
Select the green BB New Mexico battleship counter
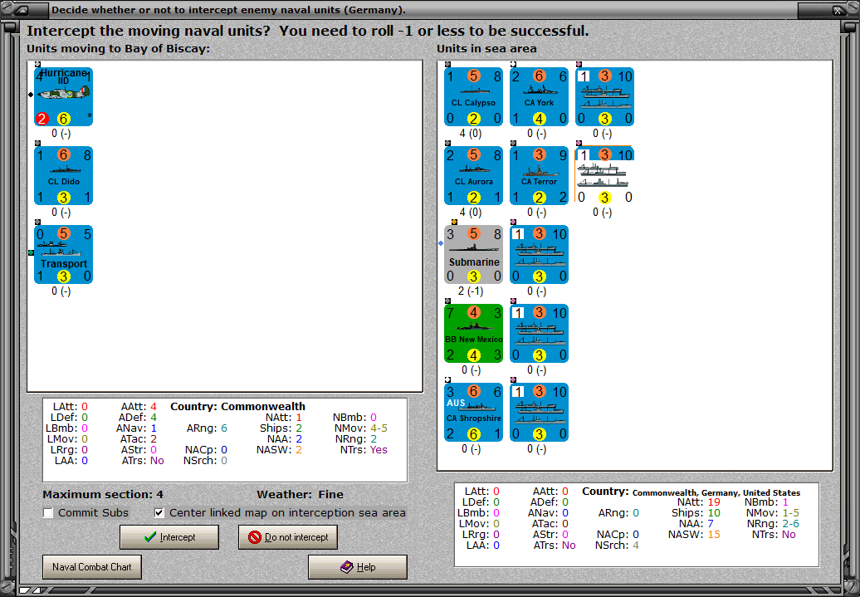click(473, 333)
